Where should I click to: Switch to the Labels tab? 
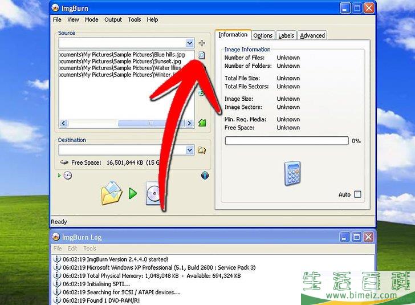(x=286, y=35)
